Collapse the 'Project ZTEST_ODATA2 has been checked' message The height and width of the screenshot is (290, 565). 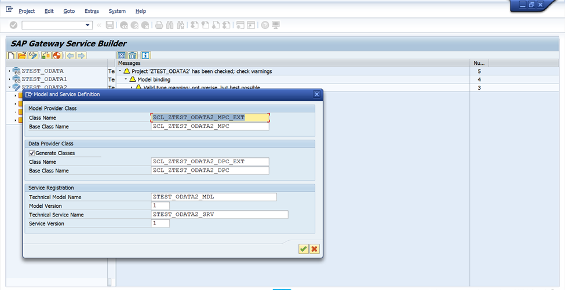coord(120,71)
